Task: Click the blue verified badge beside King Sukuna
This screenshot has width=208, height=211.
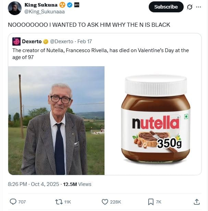Action: pos(69,5)
